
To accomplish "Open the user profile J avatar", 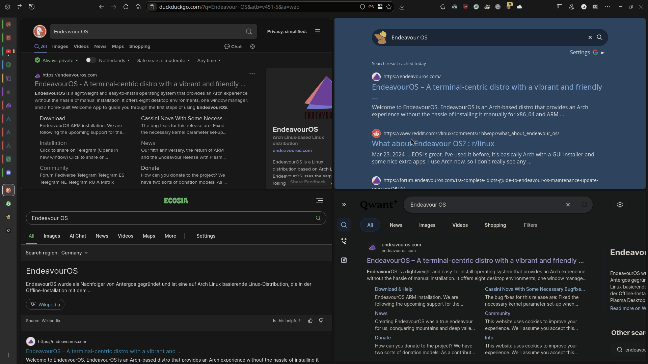I will coord(584,7).
